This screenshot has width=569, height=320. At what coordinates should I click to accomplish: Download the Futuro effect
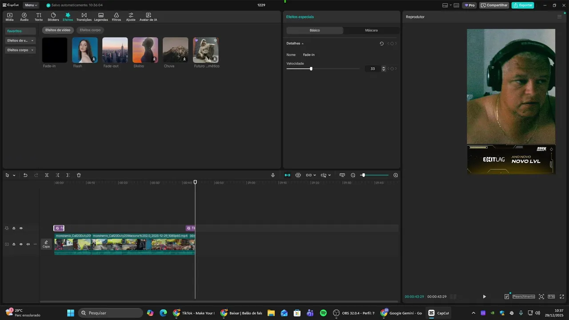point(215,59)
